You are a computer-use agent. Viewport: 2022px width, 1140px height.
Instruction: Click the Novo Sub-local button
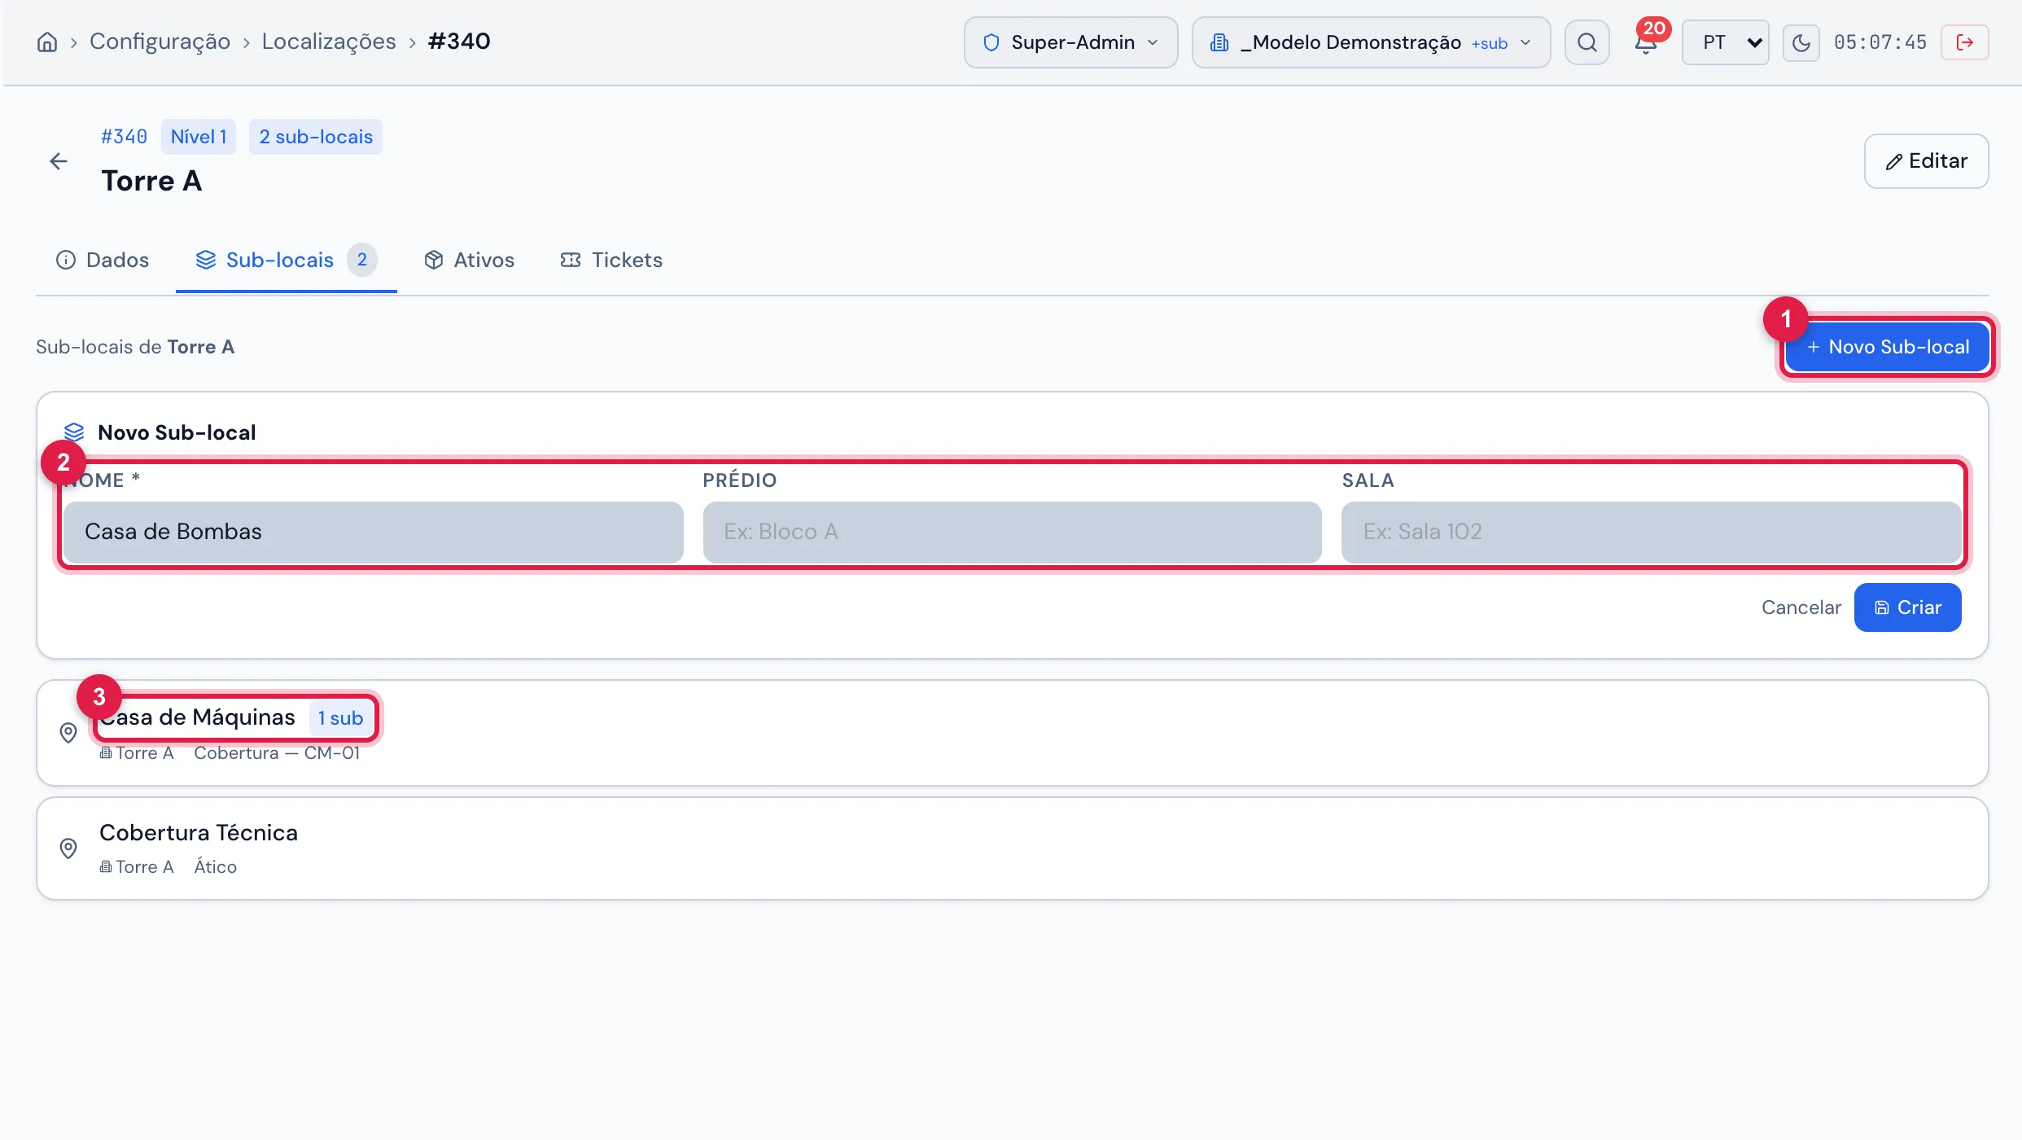click(1887, 347)
